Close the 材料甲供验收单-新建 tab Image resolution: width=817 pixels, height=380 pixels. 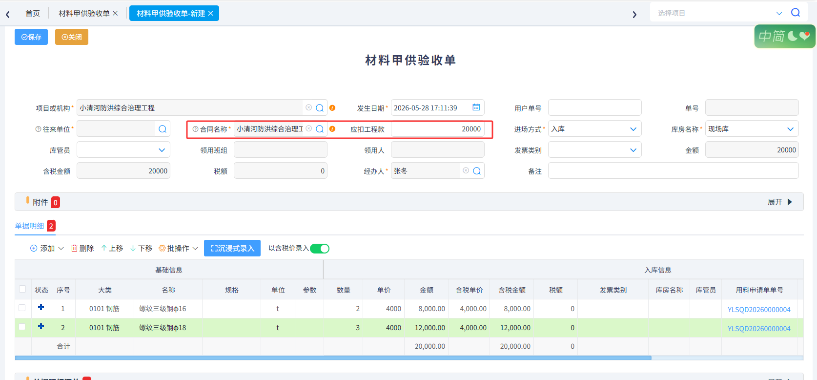211,13
